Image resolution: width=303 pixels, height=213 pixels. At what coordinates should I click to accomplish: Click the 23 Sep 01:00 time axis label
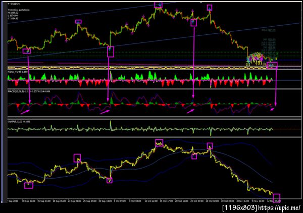click(x=75, y=201)
